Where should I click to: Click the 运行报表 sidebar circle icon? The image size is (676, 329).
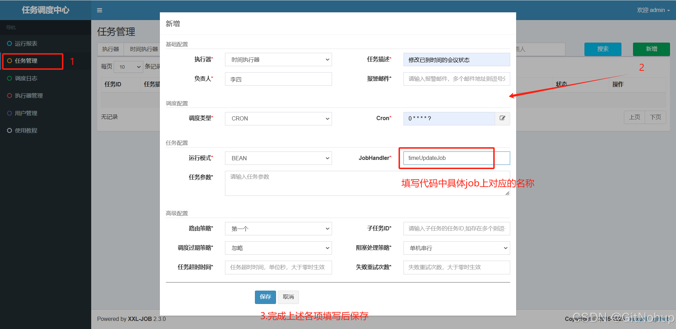10,43
